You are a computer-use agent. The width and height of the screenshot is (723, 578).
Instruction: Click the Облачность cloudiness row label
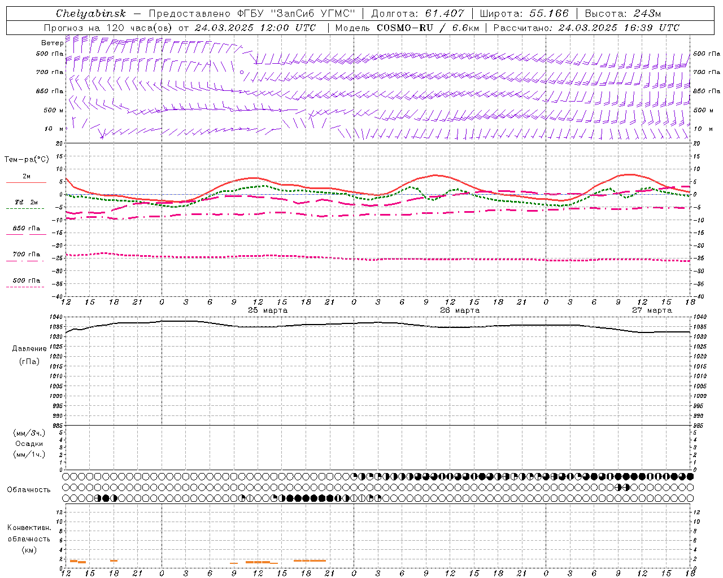coord(29,489)
